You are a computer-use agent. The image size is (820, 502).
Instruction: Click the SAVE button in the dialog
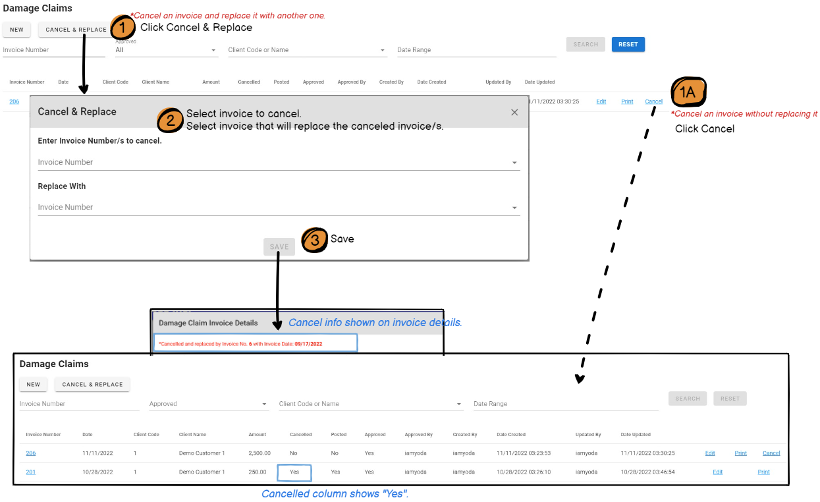click(x=279, y=247)
